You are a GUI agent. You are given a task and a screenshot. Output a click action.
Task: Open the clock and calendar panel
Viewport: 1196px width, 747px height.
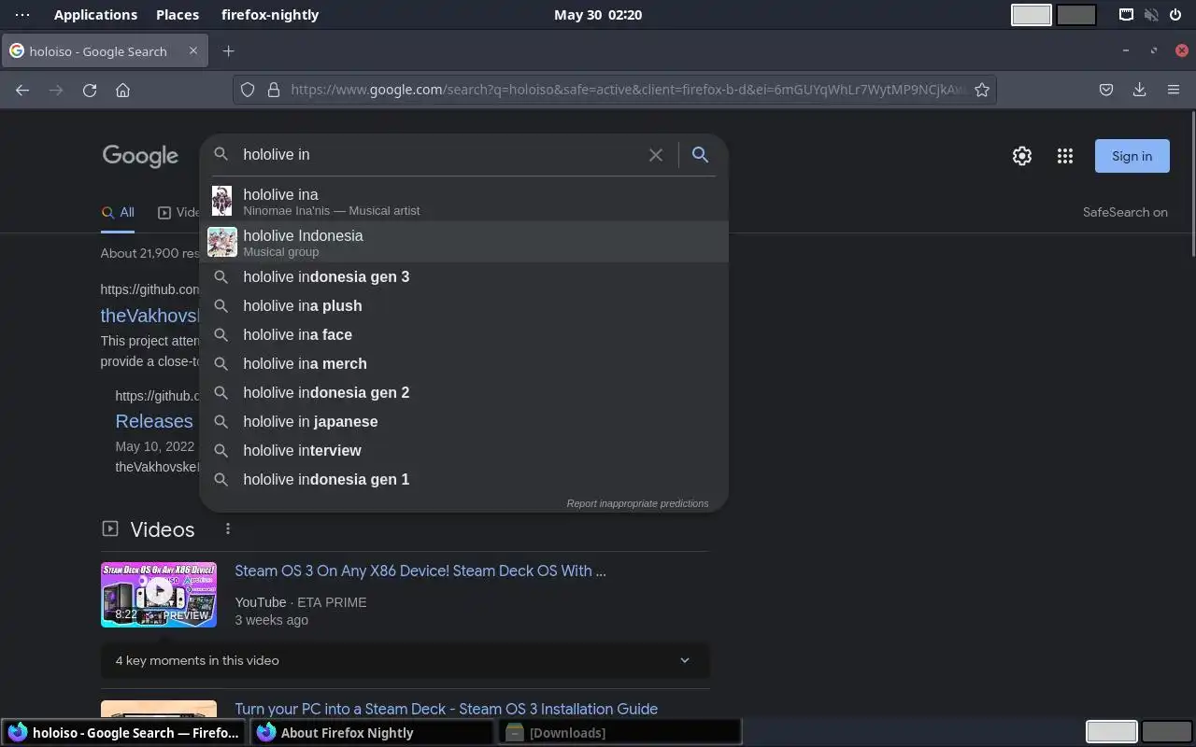pos(598,14)
